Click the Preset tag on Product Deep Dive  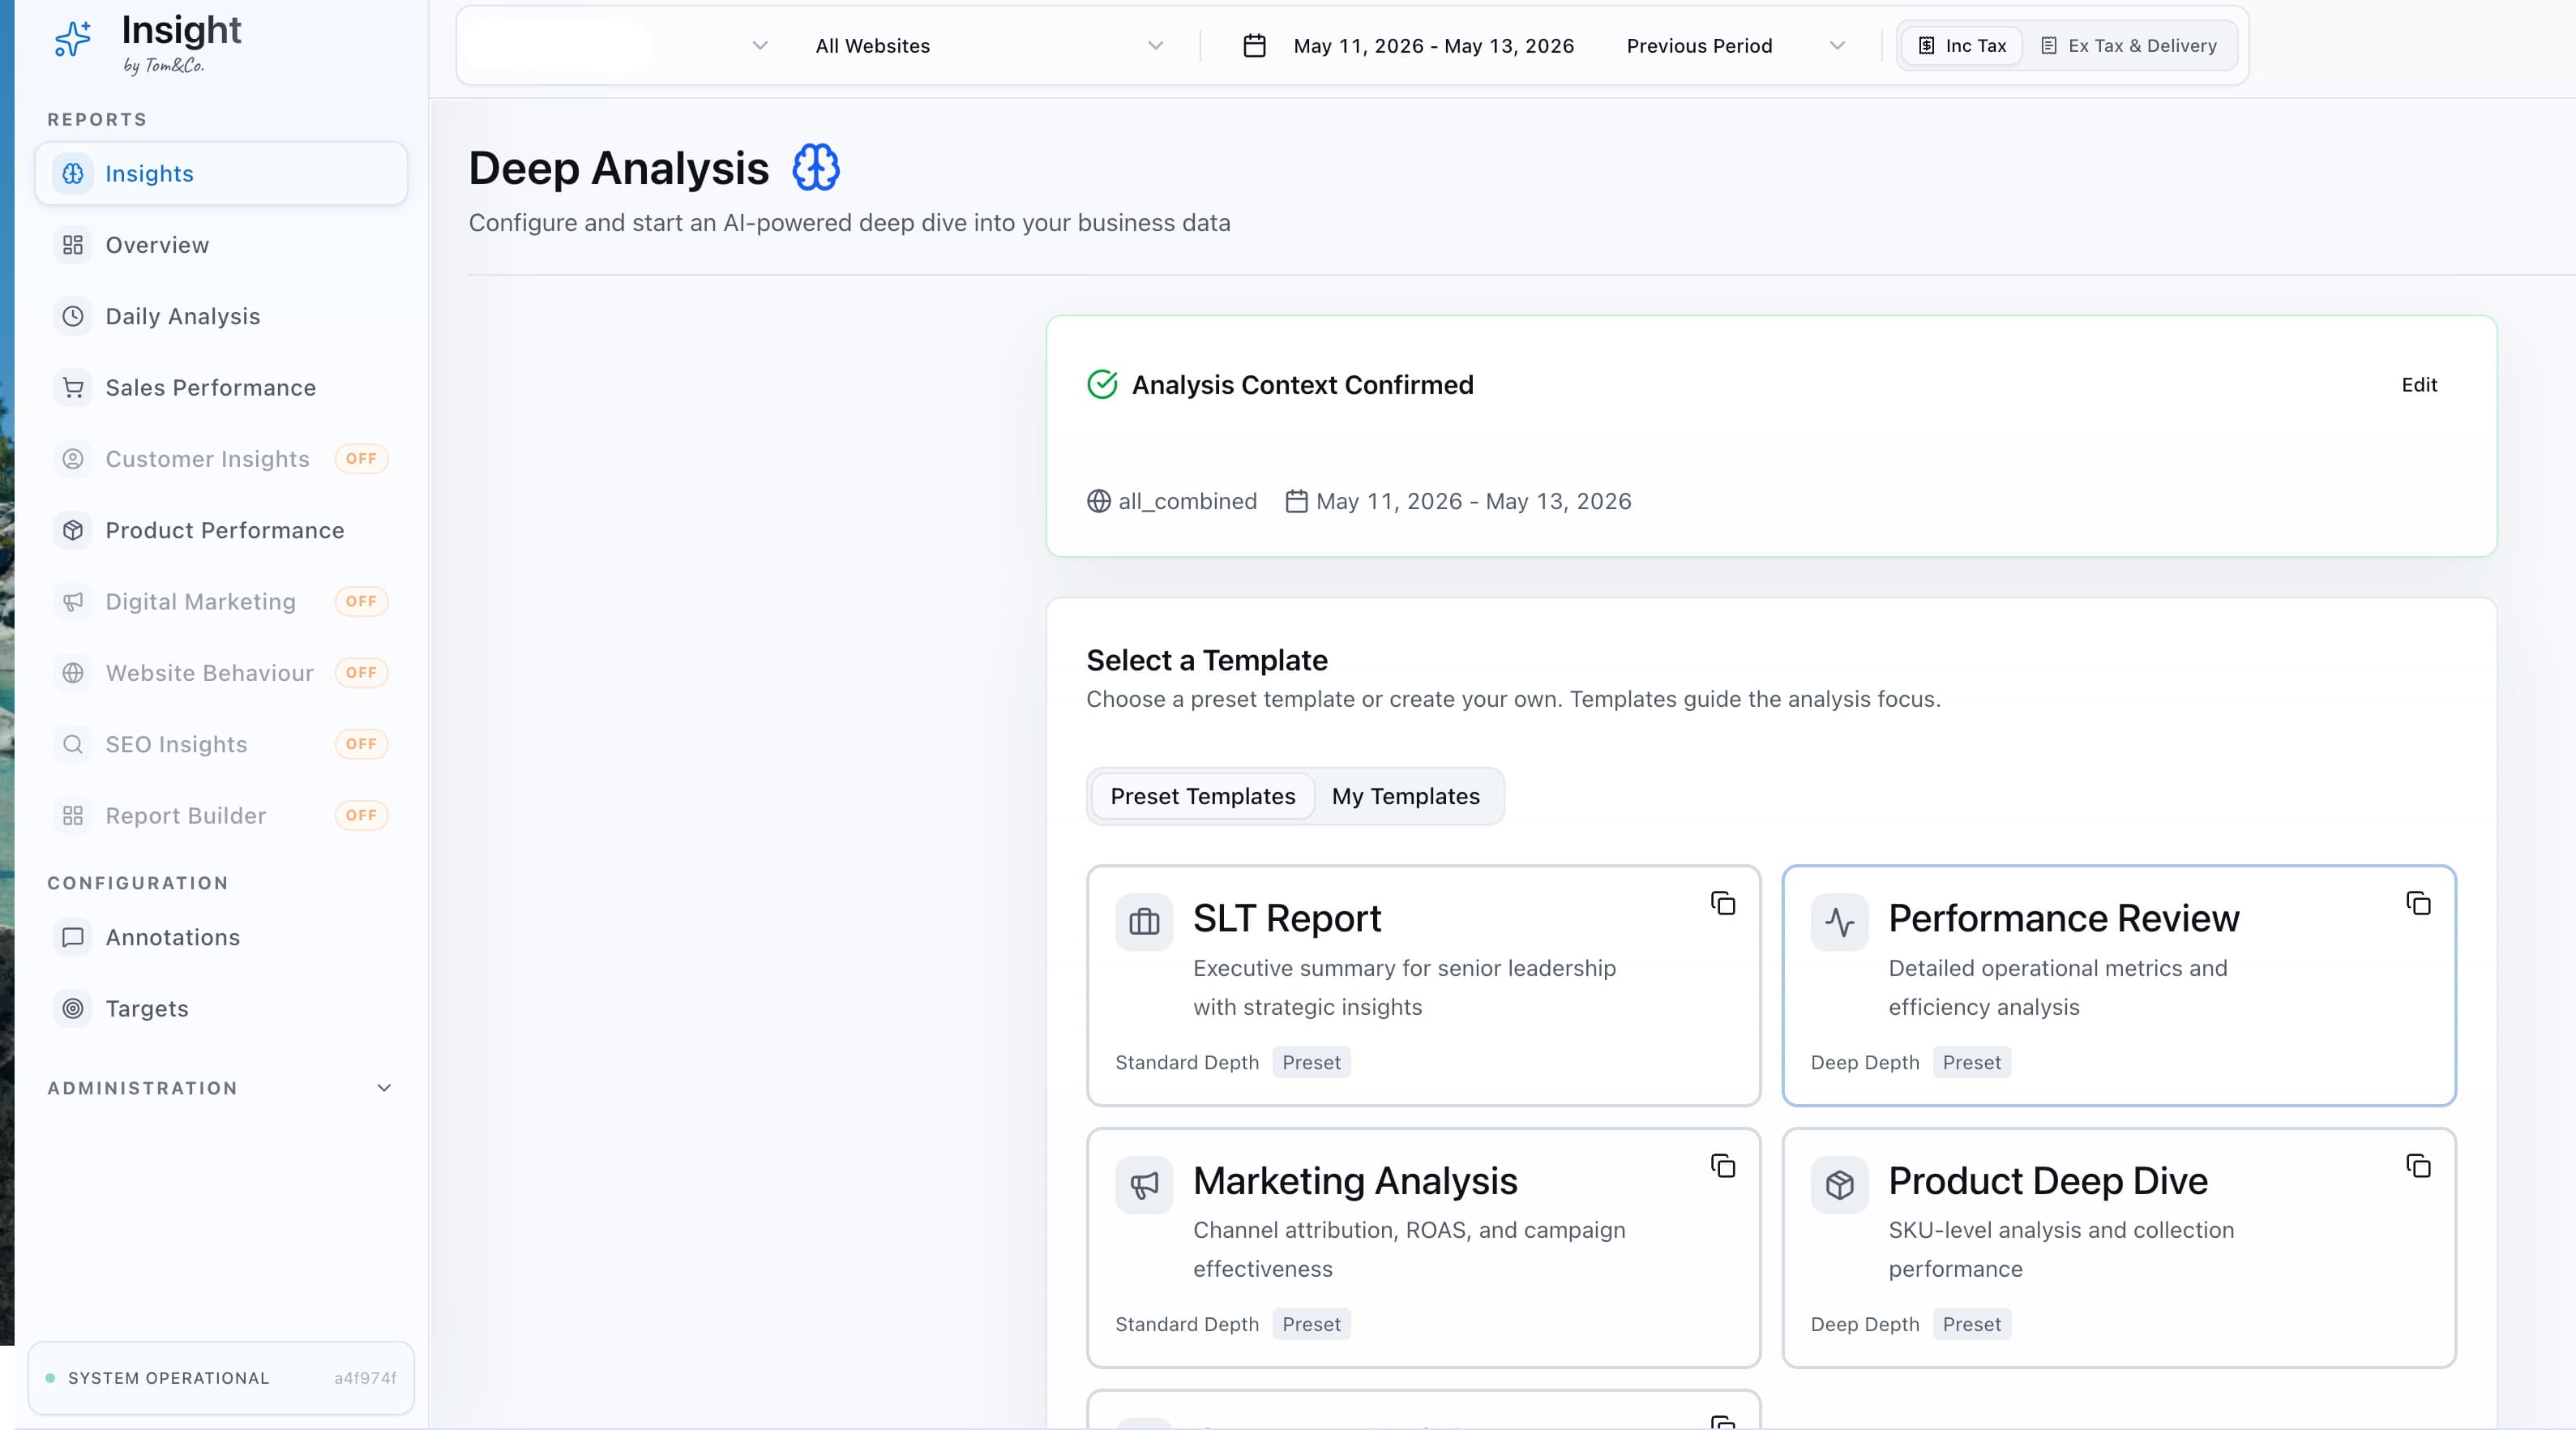tap(1971, 1324)
